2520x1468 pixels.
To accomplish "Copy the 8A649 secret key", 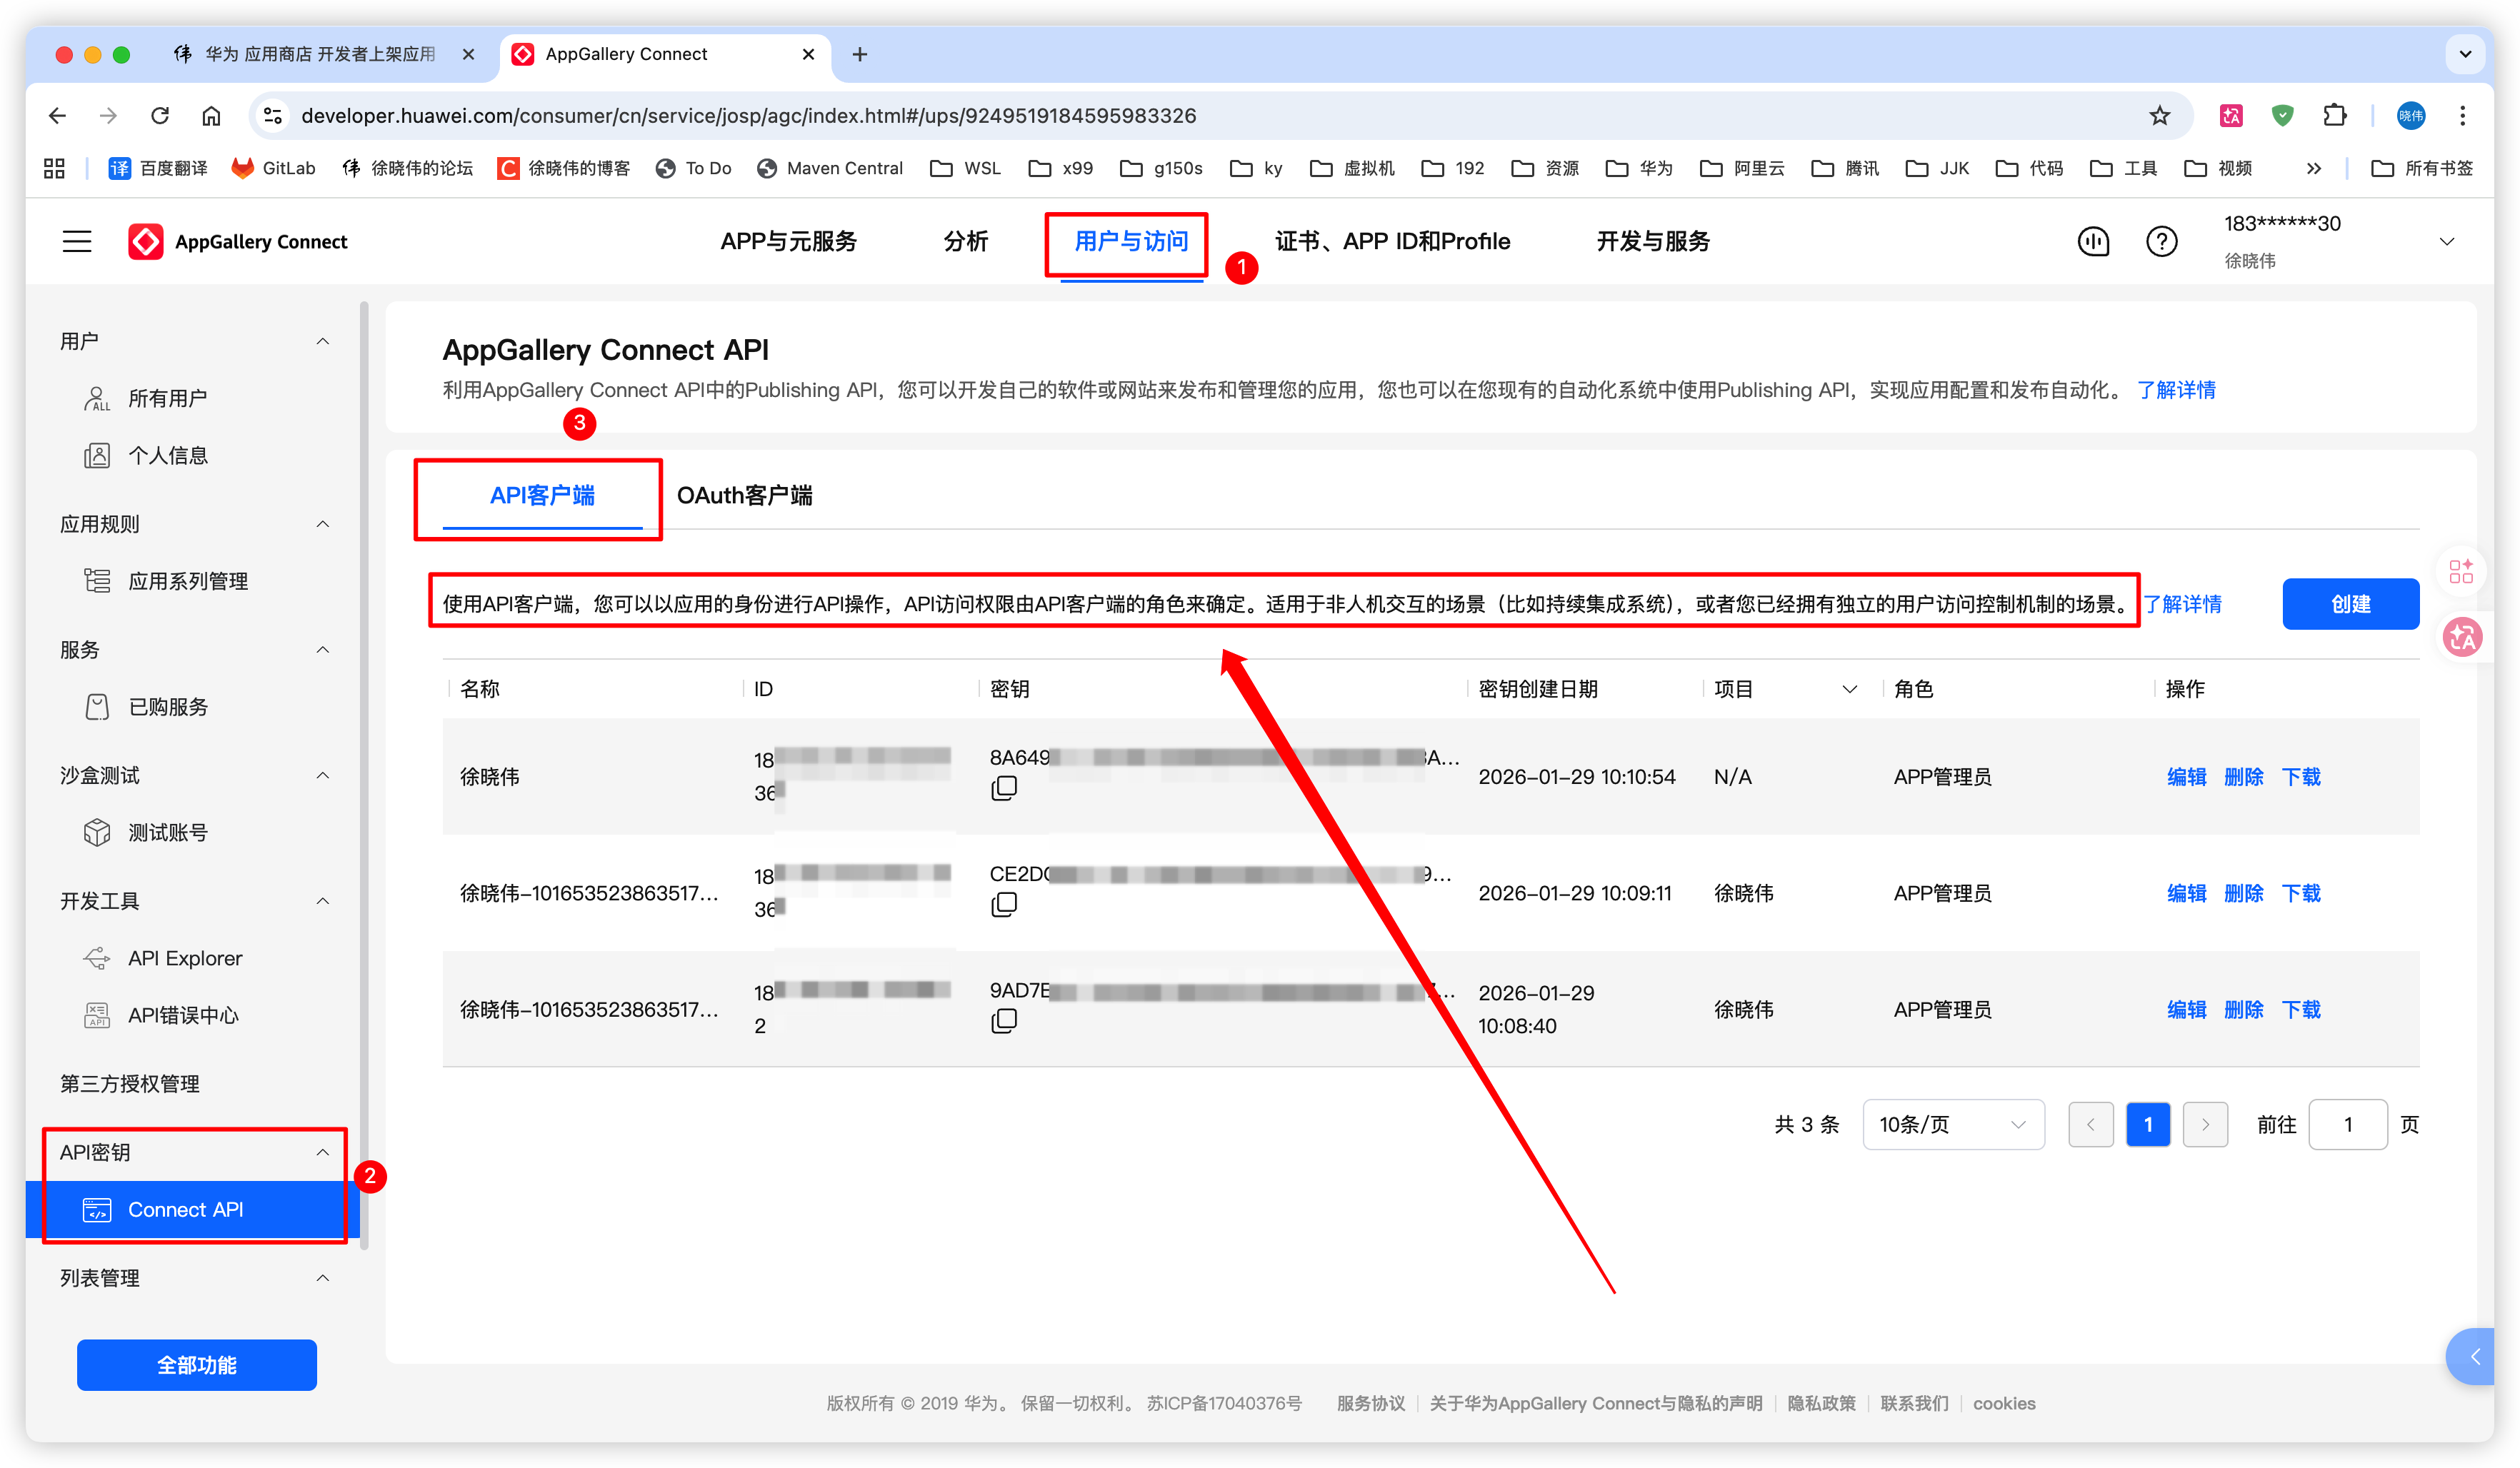I will pyautogui.click(x=1003, y=788).
